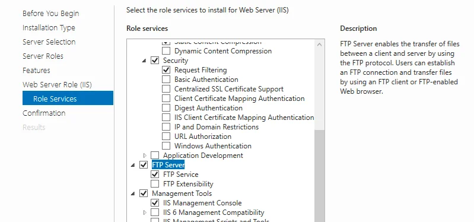Enable Digest Authentication checkbox
Image resolution: width=474 pixels, height=222 pixels.
tap(166, 108)
